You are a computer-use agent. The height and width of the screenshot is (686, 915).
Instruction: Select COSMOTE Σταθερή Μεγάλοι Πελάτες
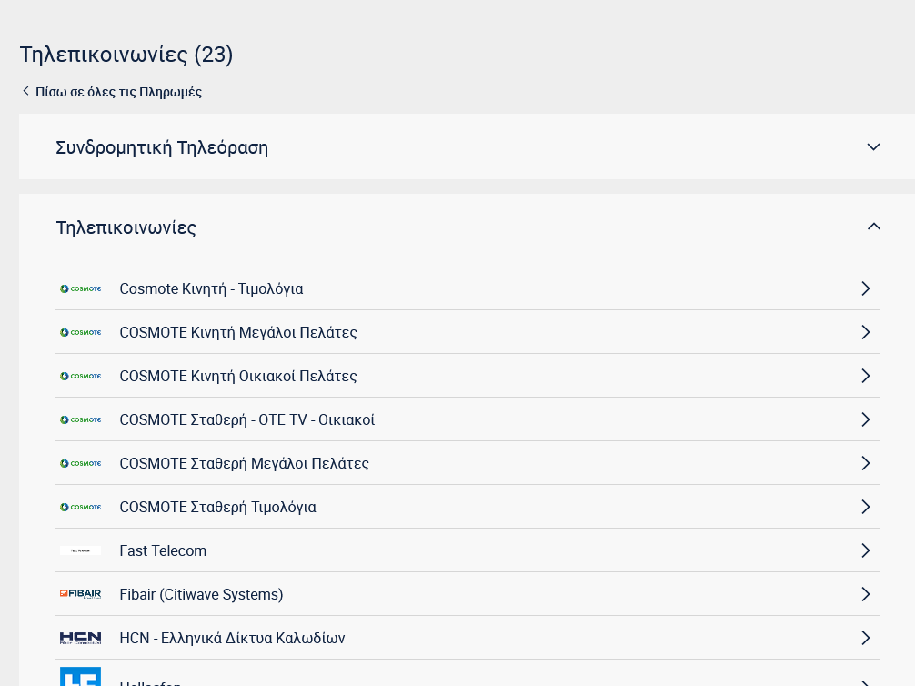point(244,464)
